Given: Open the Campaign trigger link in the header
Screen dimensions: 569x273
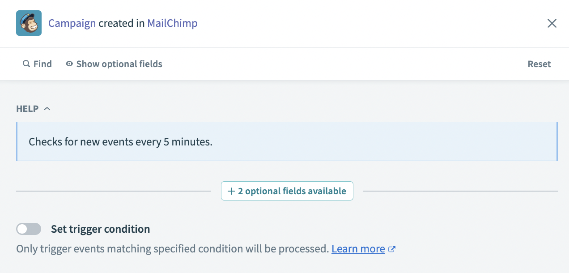Looking at the screenshot, I should point(72,23).
